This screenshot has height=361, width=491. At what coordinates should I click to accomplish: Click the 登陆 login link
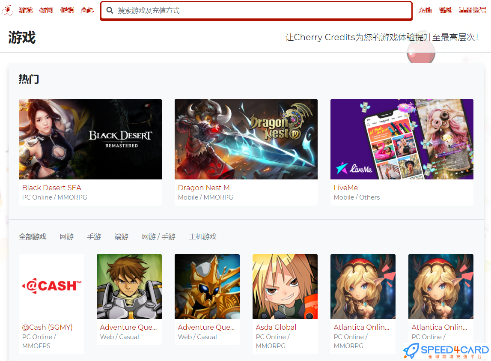tap(446, 10)
